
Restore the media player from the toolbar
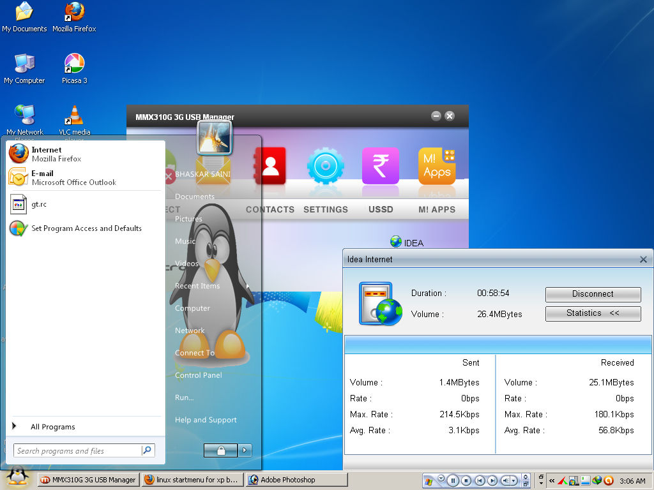[526, 484]
